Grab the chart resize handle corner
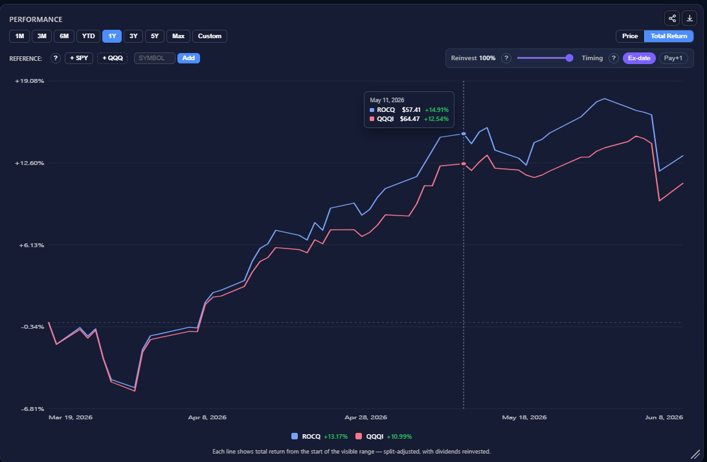The width and height of the screenshot is (707, 462). [695, 454]
